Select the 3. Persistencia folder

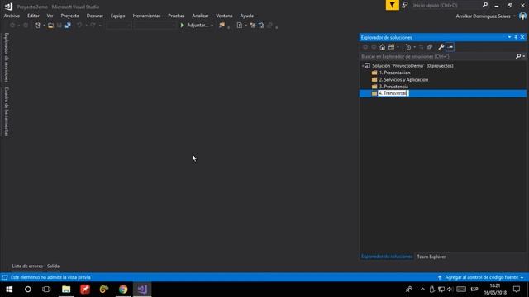393,87
